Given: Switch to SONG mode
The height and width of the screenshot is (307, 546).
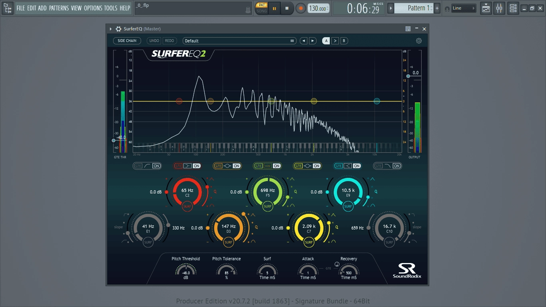Looking at the screenshot, I should click(x=261, y=11).
